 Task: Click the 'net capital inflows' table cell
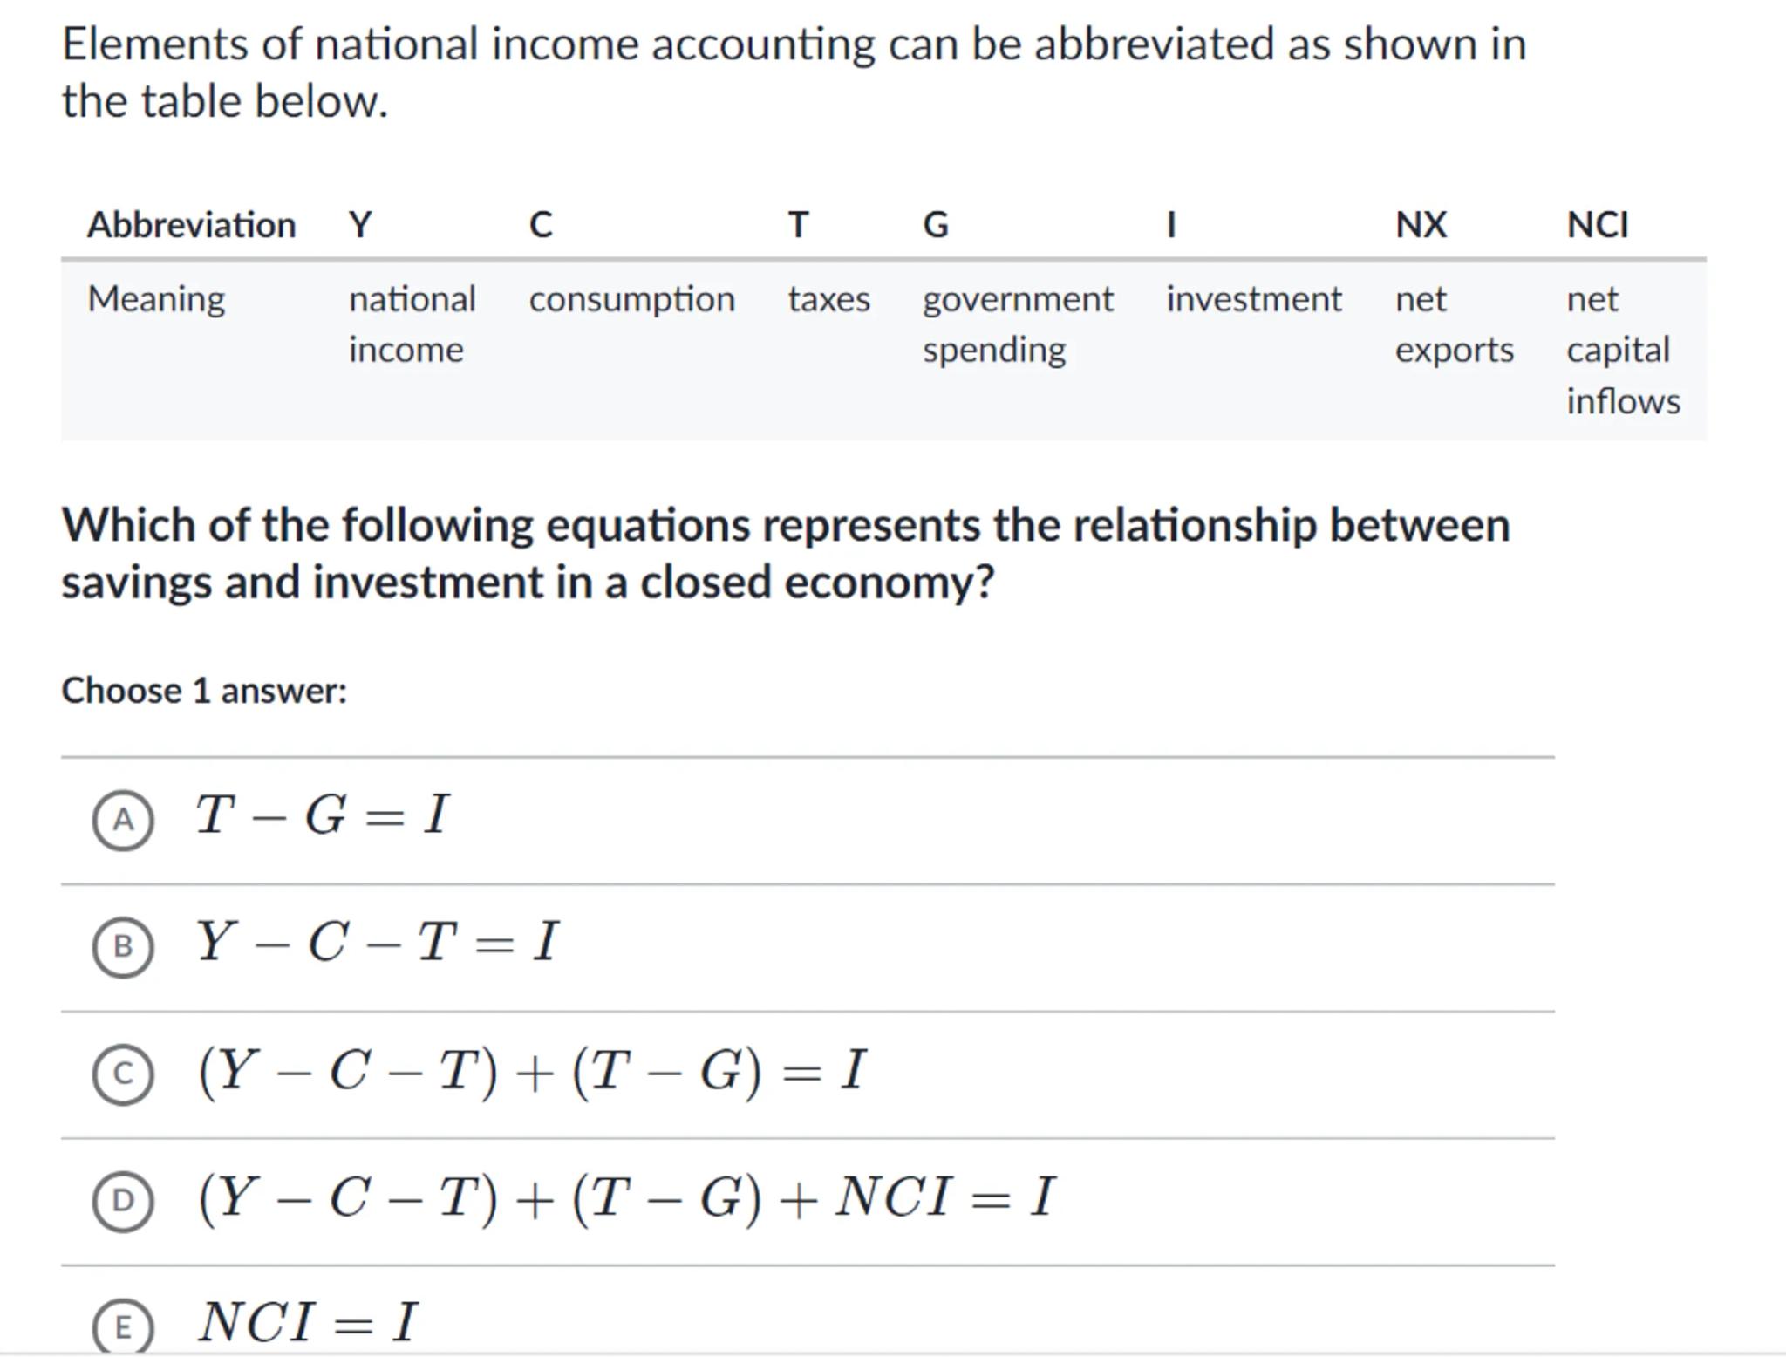tap(1622, 350)
